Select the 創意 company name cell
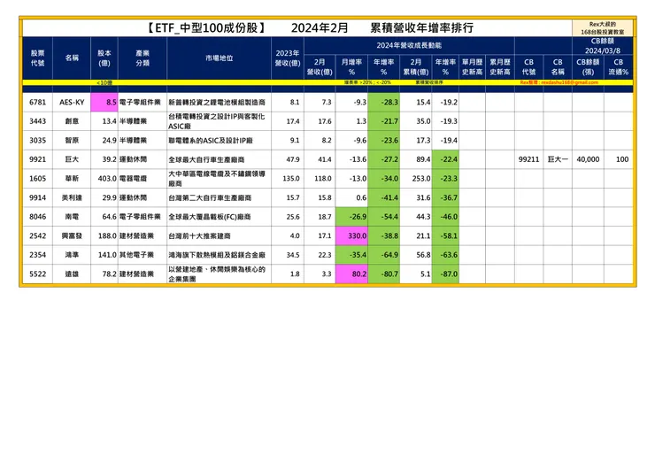The image size is (655, 463). click(x=72, y=121)
